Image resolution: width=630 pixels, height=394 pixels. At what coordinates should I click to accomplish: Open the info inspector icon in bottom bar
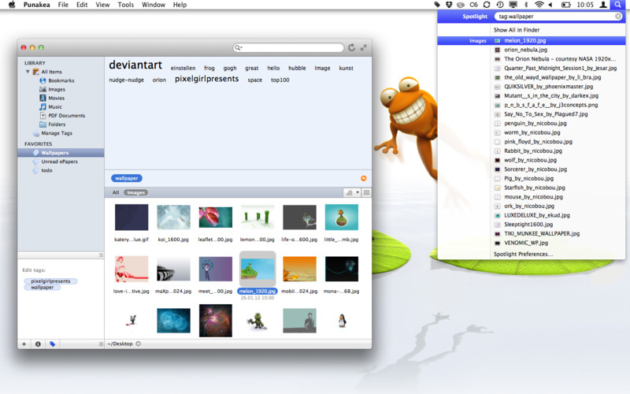click(x=37, y=344)
